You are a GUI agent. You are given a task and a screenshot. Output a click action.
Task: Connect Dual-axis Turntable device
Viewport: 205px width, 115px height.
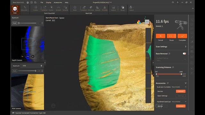(x=181, y=91)
